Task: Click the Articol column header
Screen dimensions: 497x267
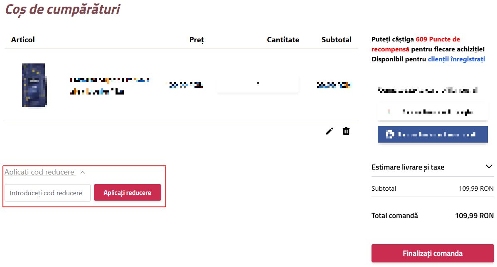Action: point(23,40)
